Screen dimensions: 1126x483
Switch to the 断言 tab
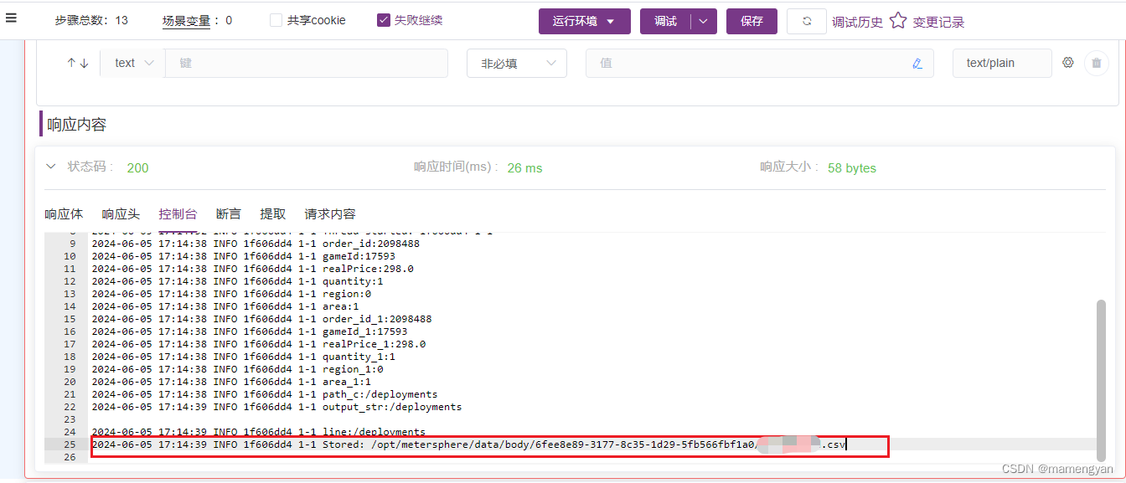(228, 213)
